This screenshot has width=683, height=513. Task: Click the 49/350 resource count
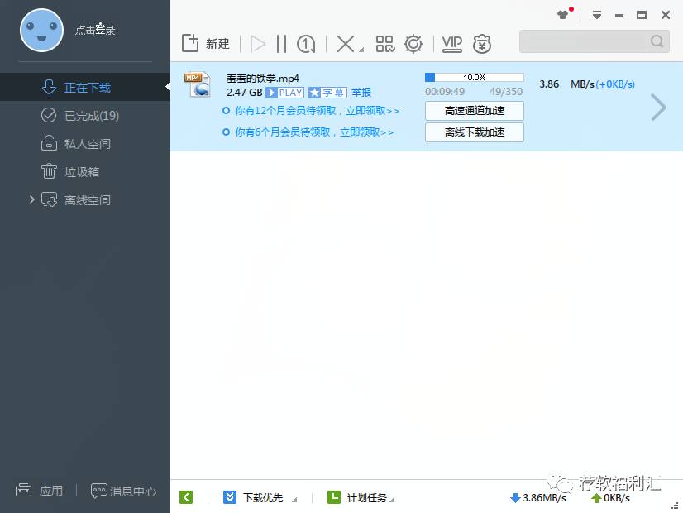[x=506, y=92]
